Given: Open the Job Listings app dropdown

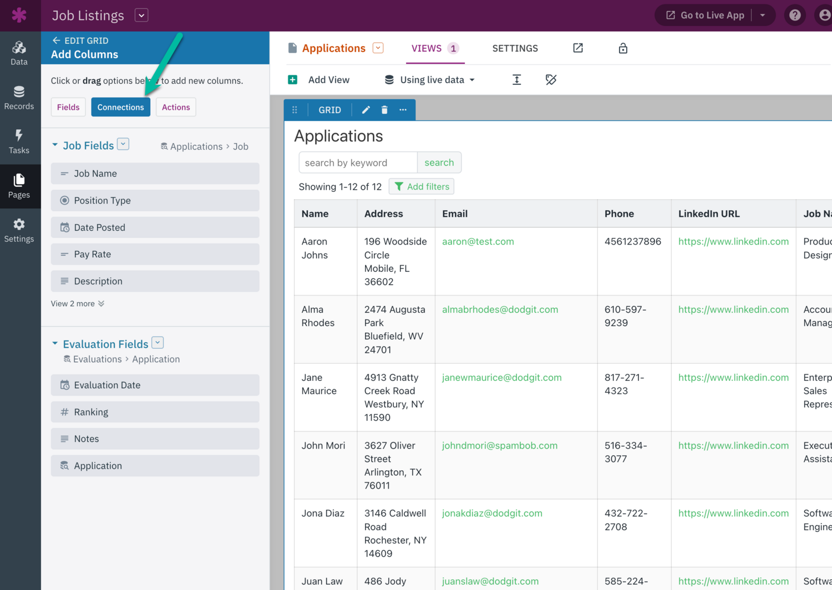Looking at the screenshot, I should [x=141, y=15].
